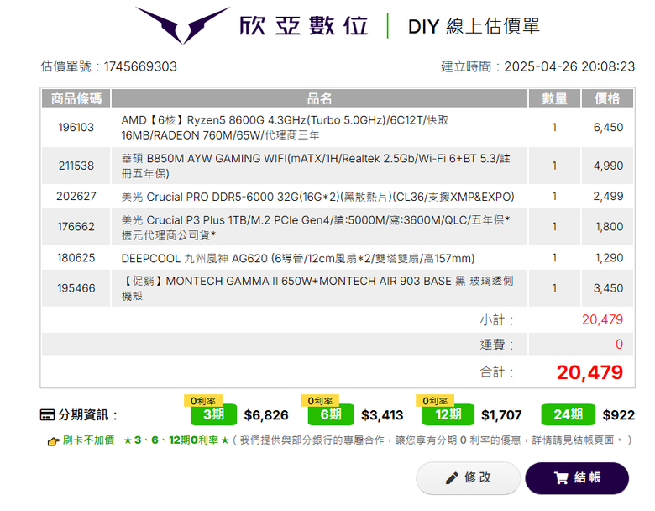Image resolution: width=655 pixels, height=511 pixels.
Task: Click the large 合計 total 20,479
Action: coord(589,372)
